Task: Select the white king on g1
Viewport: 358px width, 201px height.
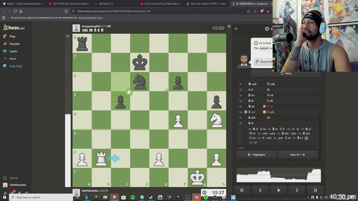Action: [x=197, y=178]
